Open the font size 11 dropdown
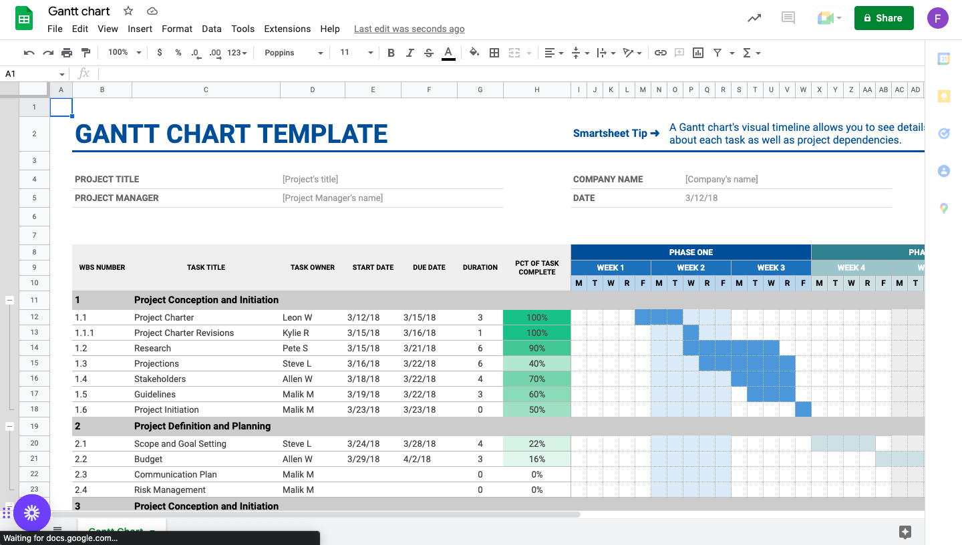The height and width of the screenshot is (545, 962). click(356, 53)
